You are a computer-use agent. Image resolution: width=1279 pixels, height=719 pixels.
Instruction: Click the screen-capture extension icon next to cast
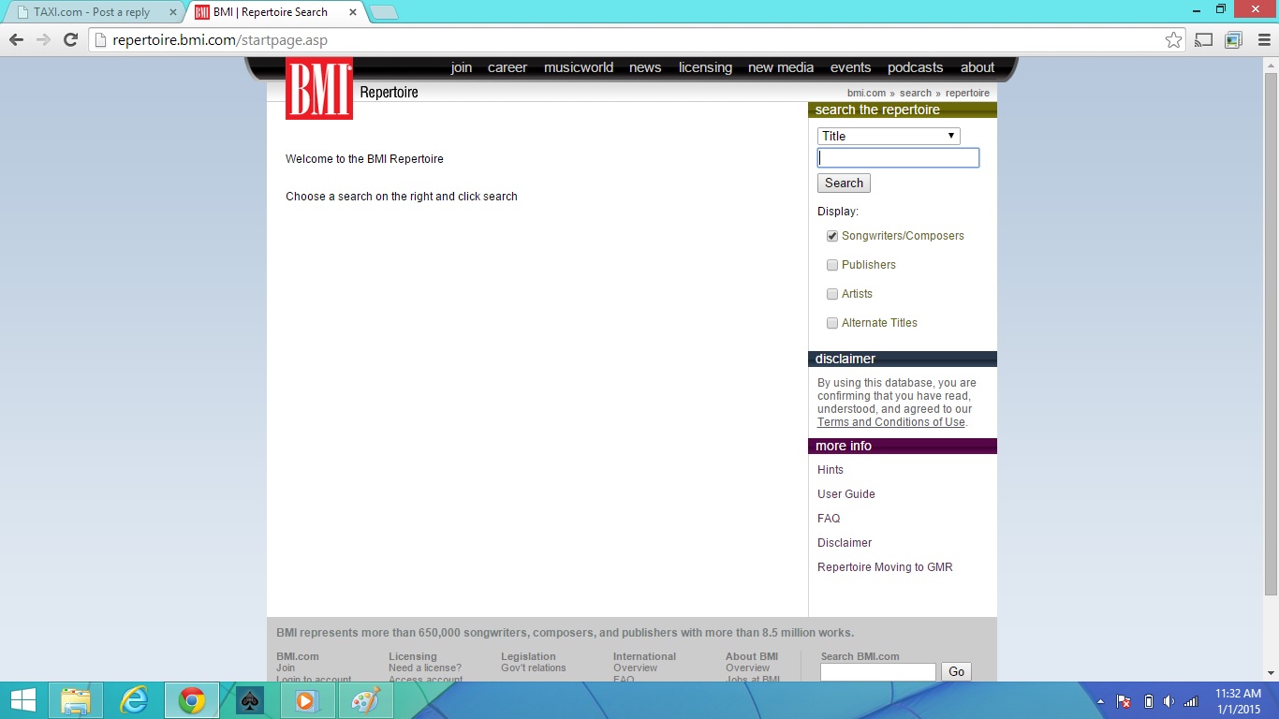[x=1233, y=40]
